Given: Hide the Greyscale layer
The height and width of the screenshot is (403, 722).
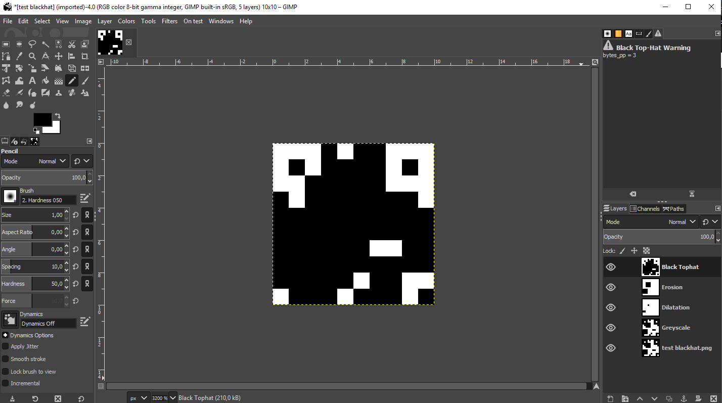Looking at the screenshot, I should pyautogui.click(x=611, y=328).
